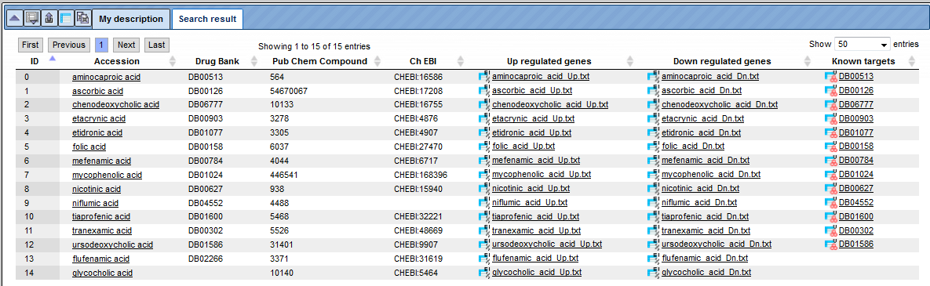Select ChEBI cell CHEBI:27470
930x286 pixels.
tap(418, 147)
